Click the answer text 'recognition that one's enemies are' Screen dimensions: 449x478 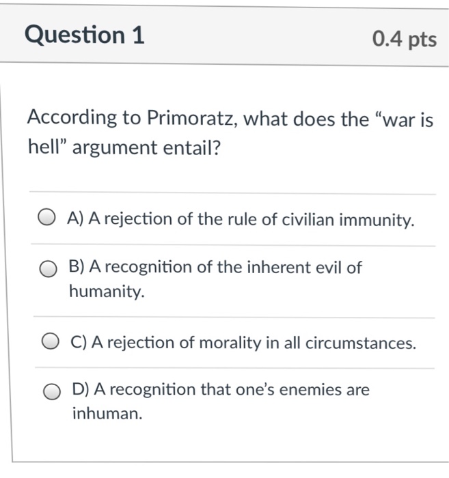239,389
